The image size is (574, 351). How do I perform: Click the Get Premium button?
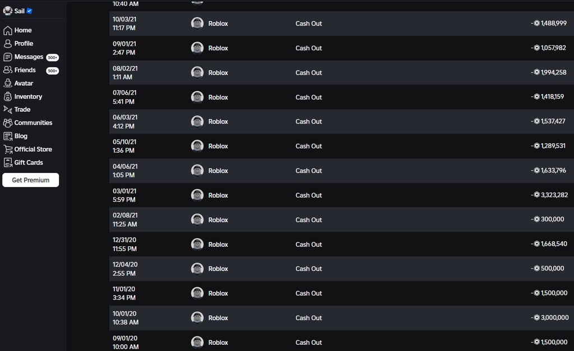[x=31, y=180]
